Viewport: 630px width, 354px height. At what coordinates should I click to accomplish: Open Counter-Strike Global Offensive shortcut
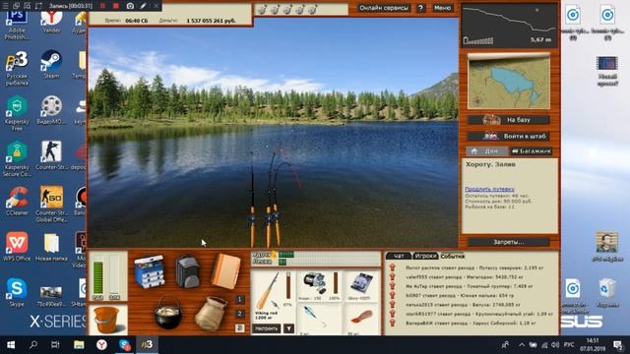point(51,204)
